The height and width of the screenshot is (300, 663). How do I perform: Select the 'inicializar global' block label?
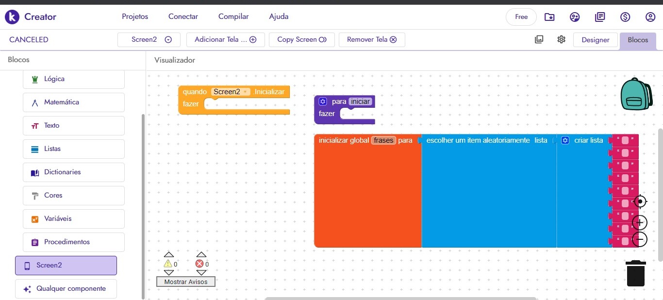click(x=344, y=140)
